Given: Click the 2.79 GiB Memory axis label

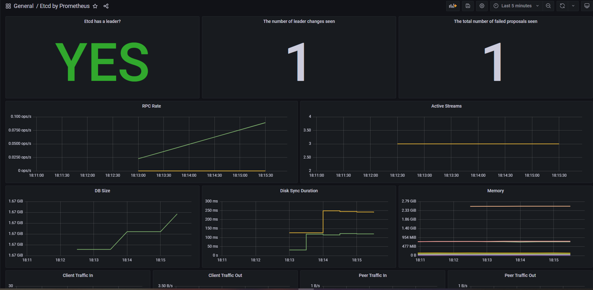Looking at the screenshot, I should click(409, 201).
